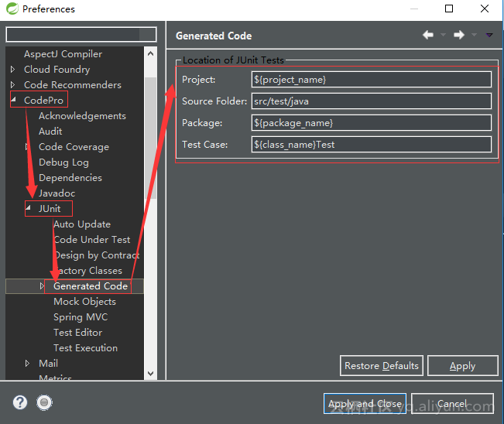Expand the Code Recommenders node
The image size is (504, 424).
click(12, 85)
